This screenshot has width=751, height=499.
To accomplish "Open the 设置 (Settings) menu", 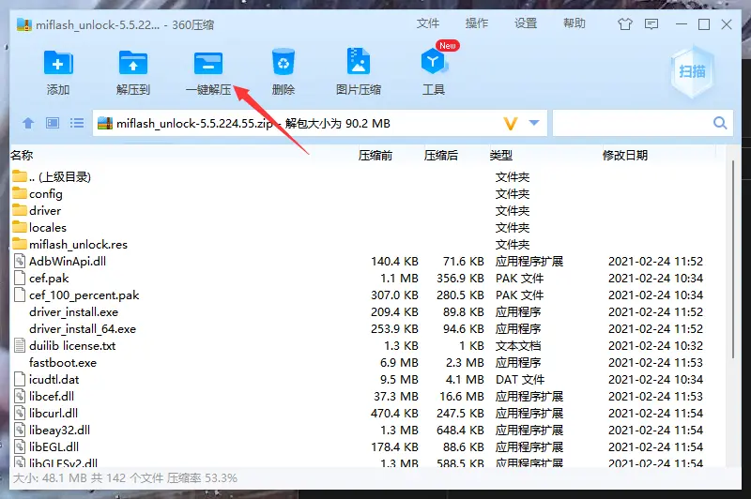I will point(526,23).
